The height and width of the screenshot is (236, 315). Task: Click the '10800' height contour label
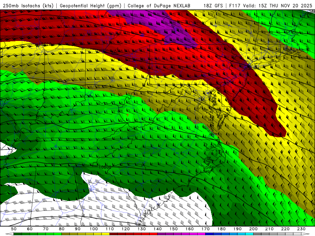click(x=105, y=167)
